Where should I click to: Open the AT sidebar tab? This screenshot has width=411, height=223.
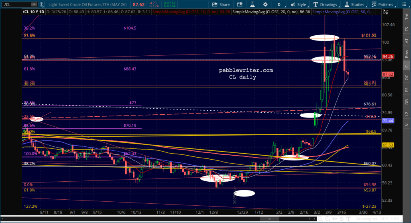point(407,41)
